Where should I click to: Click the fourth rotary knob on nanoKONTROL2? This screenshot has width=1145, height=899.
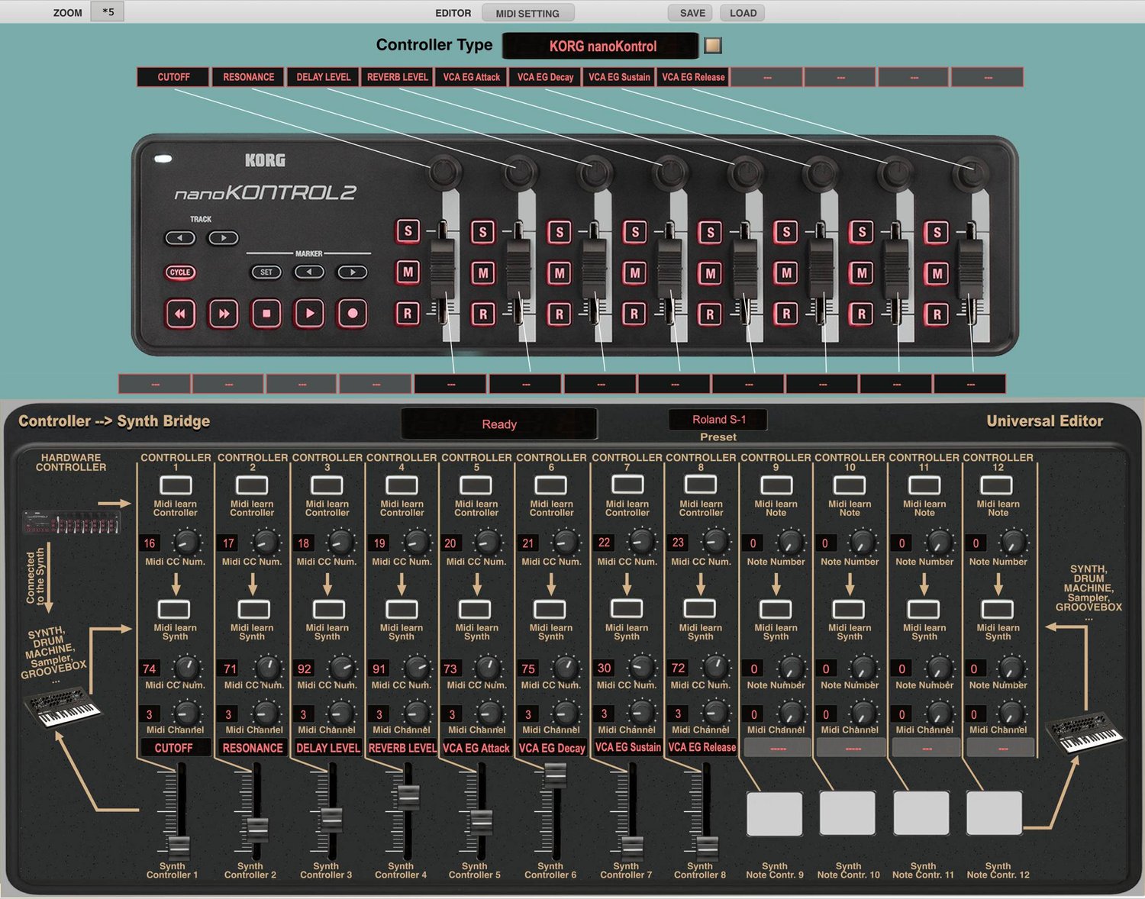point(669,173)
